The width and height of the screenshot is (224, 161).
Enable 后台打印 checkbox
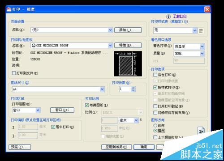[x=155, y=75]
